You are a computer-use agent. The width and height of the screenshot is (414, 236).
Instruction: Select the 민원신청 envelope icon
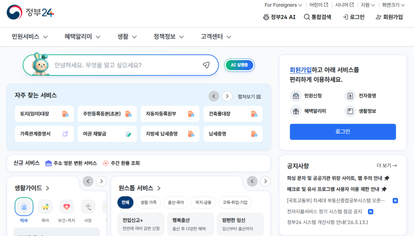coord(296,96)
